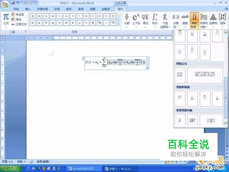Screen dimensions: 229x172
Task: Open equation options arrow on formula box
Action: [x=147, y=68]
